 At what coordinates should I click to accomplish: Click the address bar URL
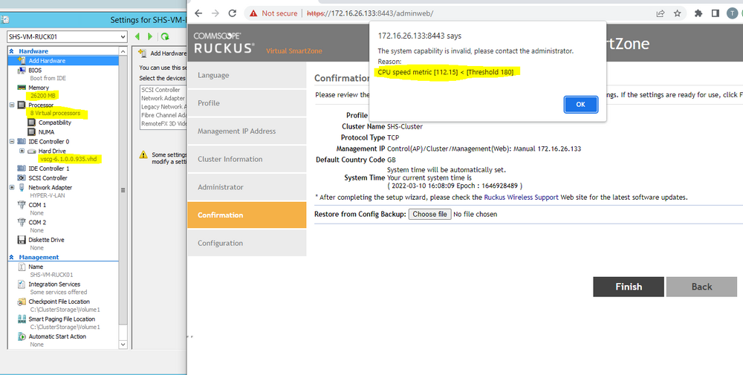pos(370,13)
